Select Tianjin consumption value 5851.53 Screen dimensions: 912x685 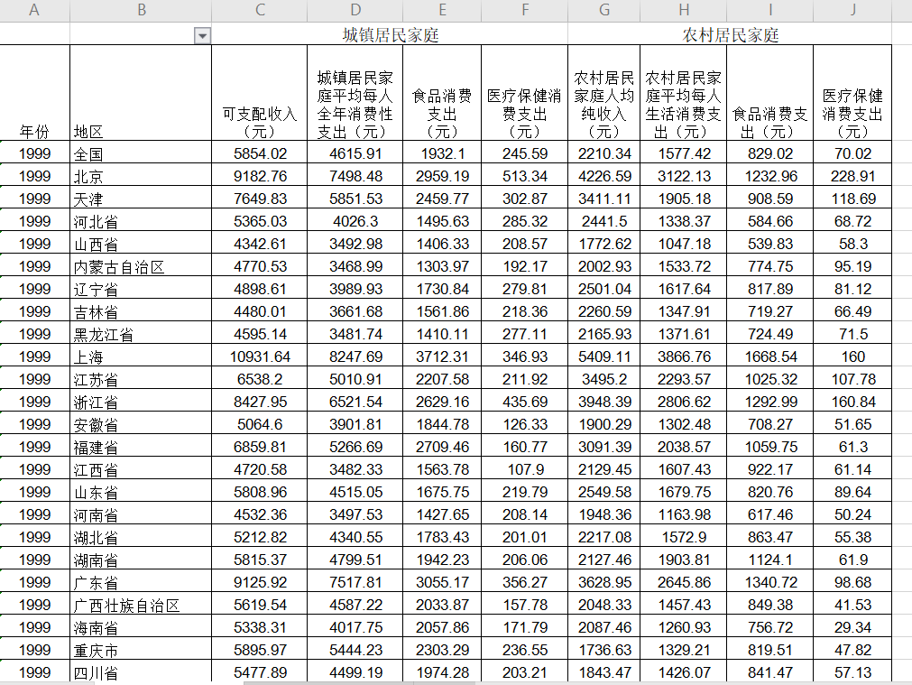355,199
